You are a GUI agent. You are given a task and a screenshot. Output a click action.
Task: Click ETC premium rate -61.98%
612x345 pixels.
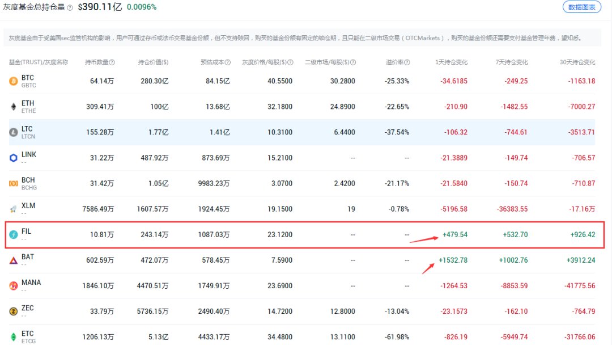tap(397, 337)
